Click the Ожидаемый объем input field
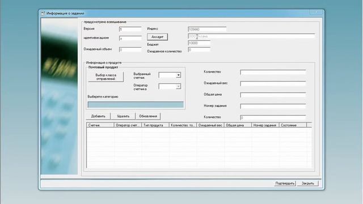Image resolution: width=363 pixels, height=204 pixels. click(130, 49)
